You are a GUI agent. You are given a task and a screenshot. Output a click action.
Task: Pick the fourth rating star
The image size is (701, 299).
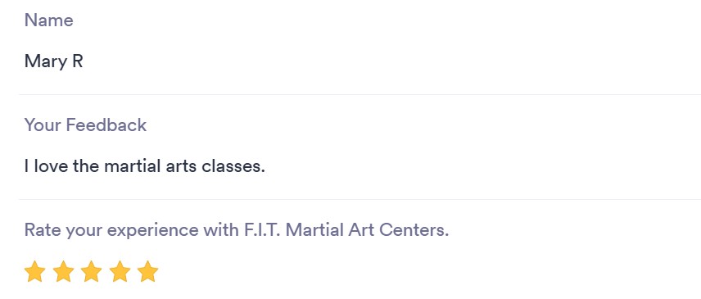pos(120,272)
